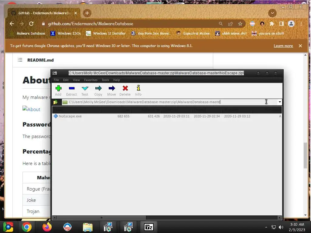
Task: Click the date 2020-11-29 03:11
Action: [x=176, y=116]
